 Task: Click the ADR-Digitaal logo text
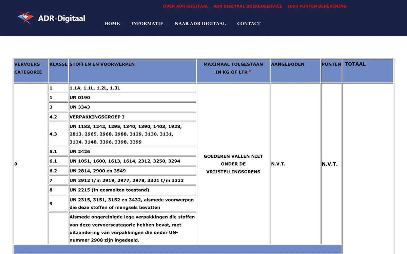(61, 18)
